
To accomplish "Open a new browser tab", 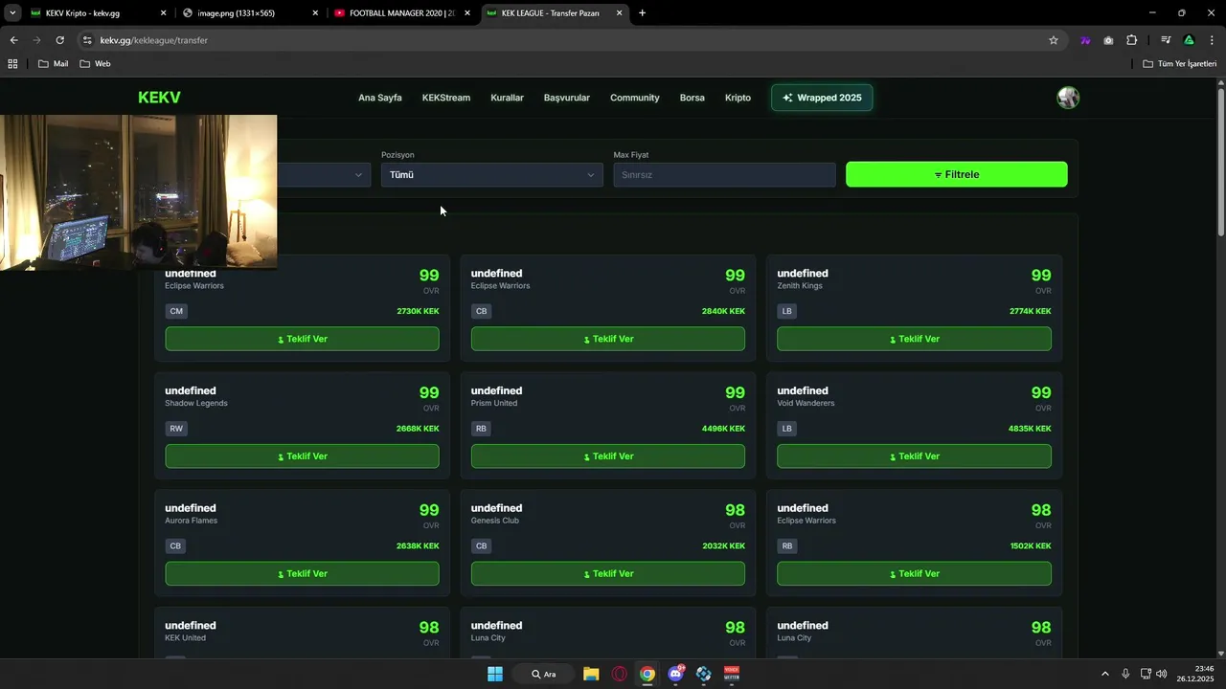I will click(x=642, y=13).
